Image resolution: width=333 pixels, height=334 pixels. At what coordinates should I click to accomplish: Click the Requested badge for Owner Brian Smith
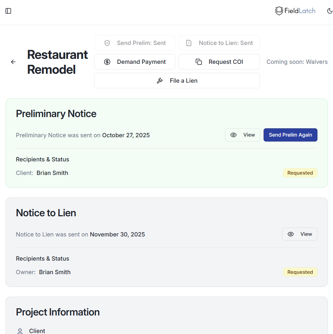pyautogui.click(x=300, y=272)
